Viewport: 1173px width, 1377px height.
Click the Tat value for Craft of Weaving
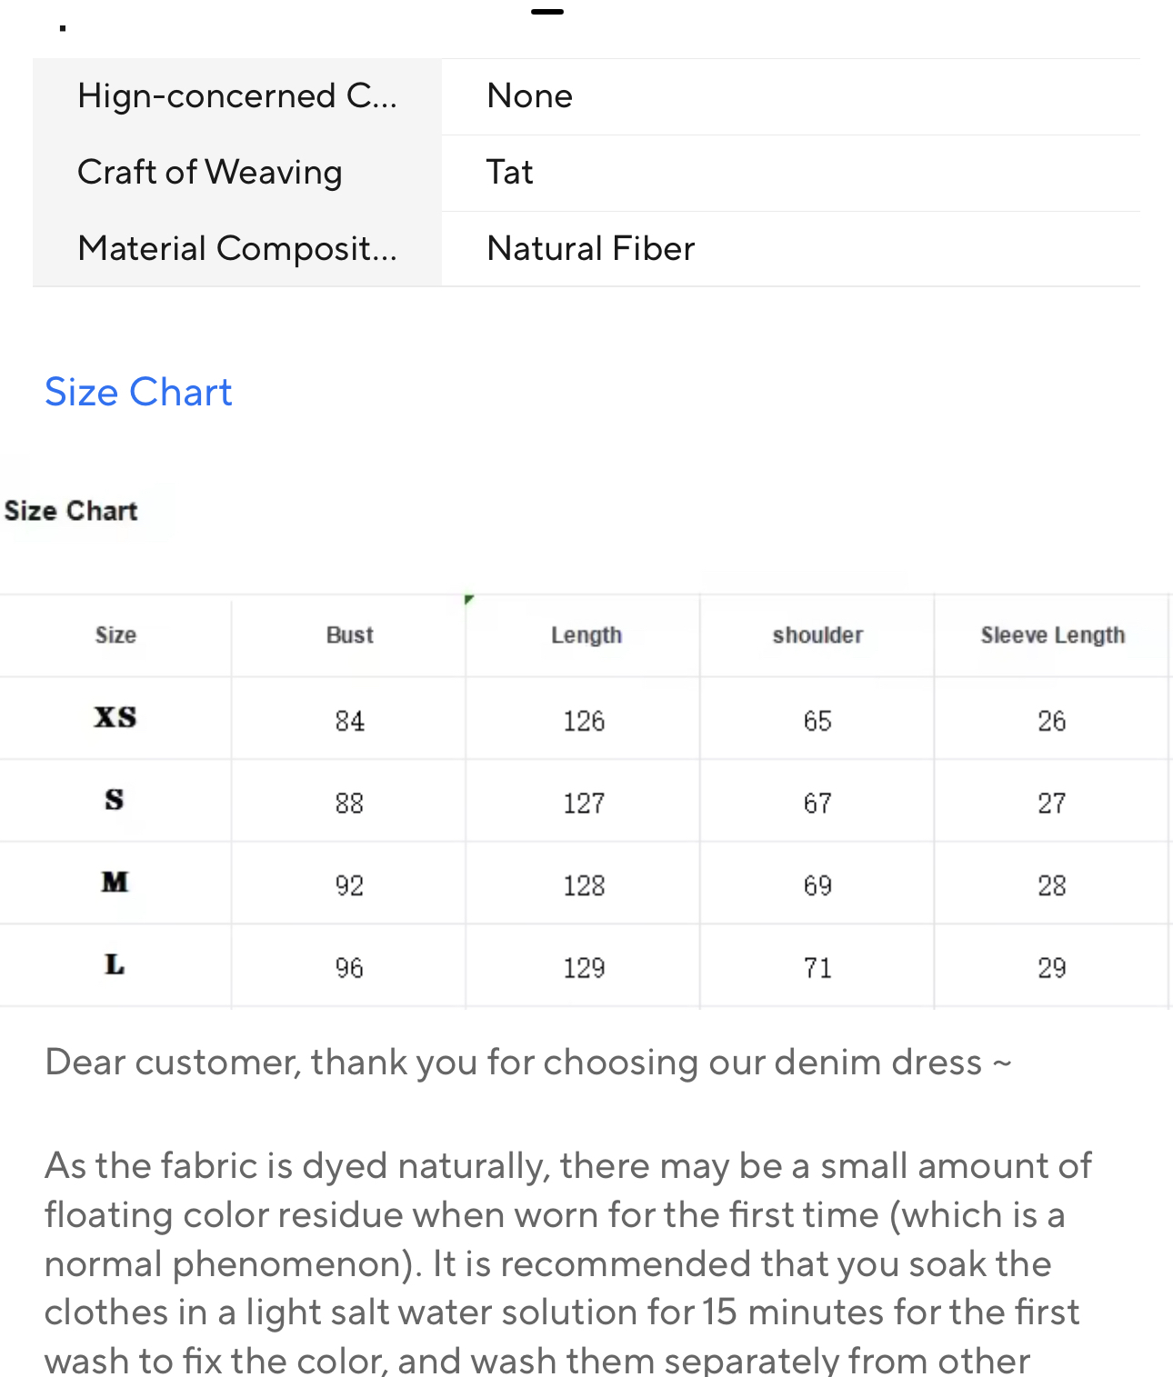(x=510, y=173)
